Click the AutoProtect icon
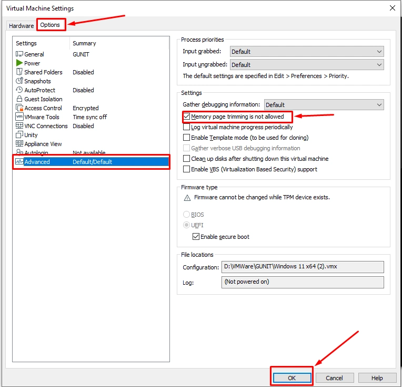This screenshot has width=402, height=387. (19, 90)
